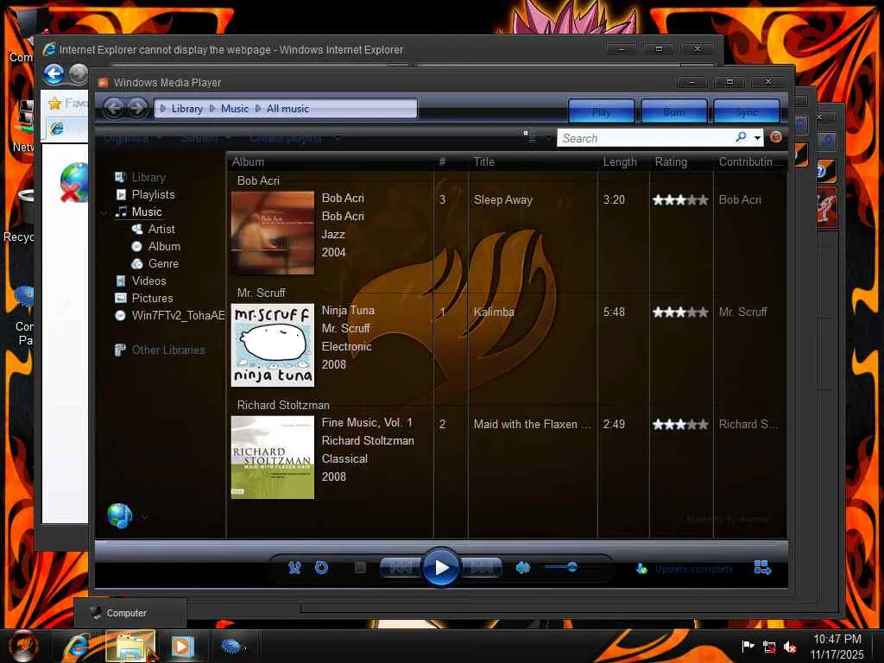Rate Kalimba with star rating
Screen dimensions: 884x663
(x=680, y=312)
